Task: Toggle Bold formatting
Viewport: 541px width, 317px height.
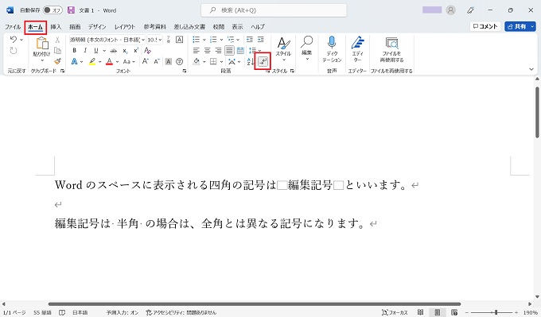Action: pos(74,51)
